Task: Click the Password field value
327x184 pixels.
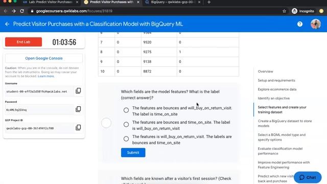Action: [39, 110]
